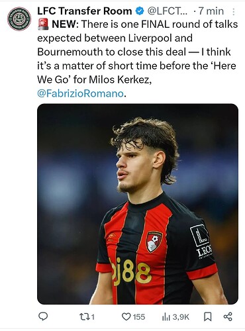Click the 155 likes count

tap(139, 317)
